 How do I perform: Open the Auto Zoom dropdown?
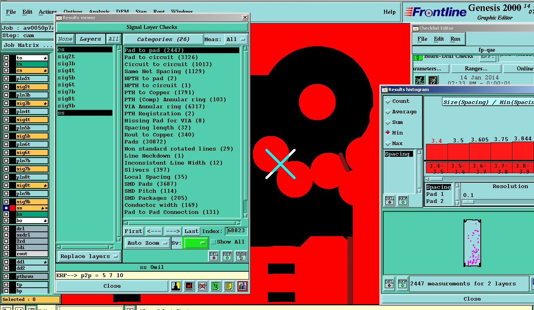tap(147, 243)
